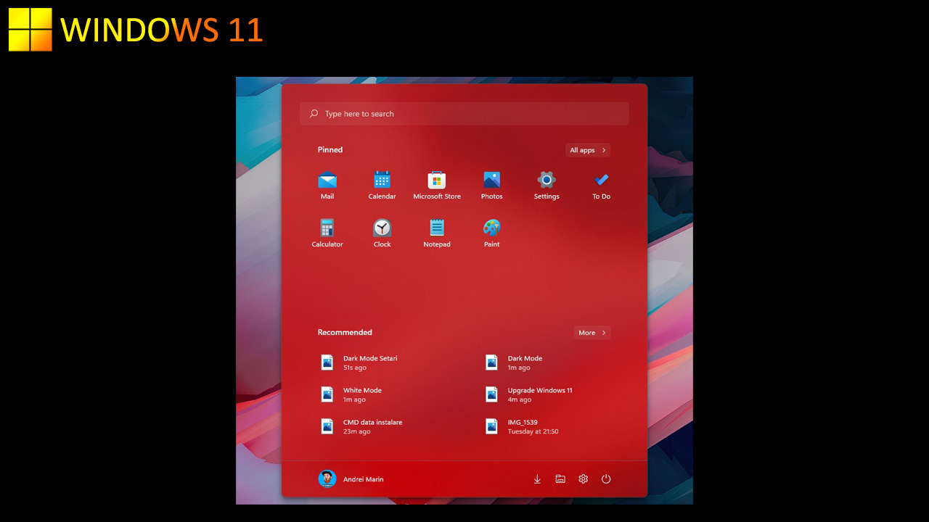929x522 pixels.
Task: Expand More recommended items
Action: (x=592, y=333)
